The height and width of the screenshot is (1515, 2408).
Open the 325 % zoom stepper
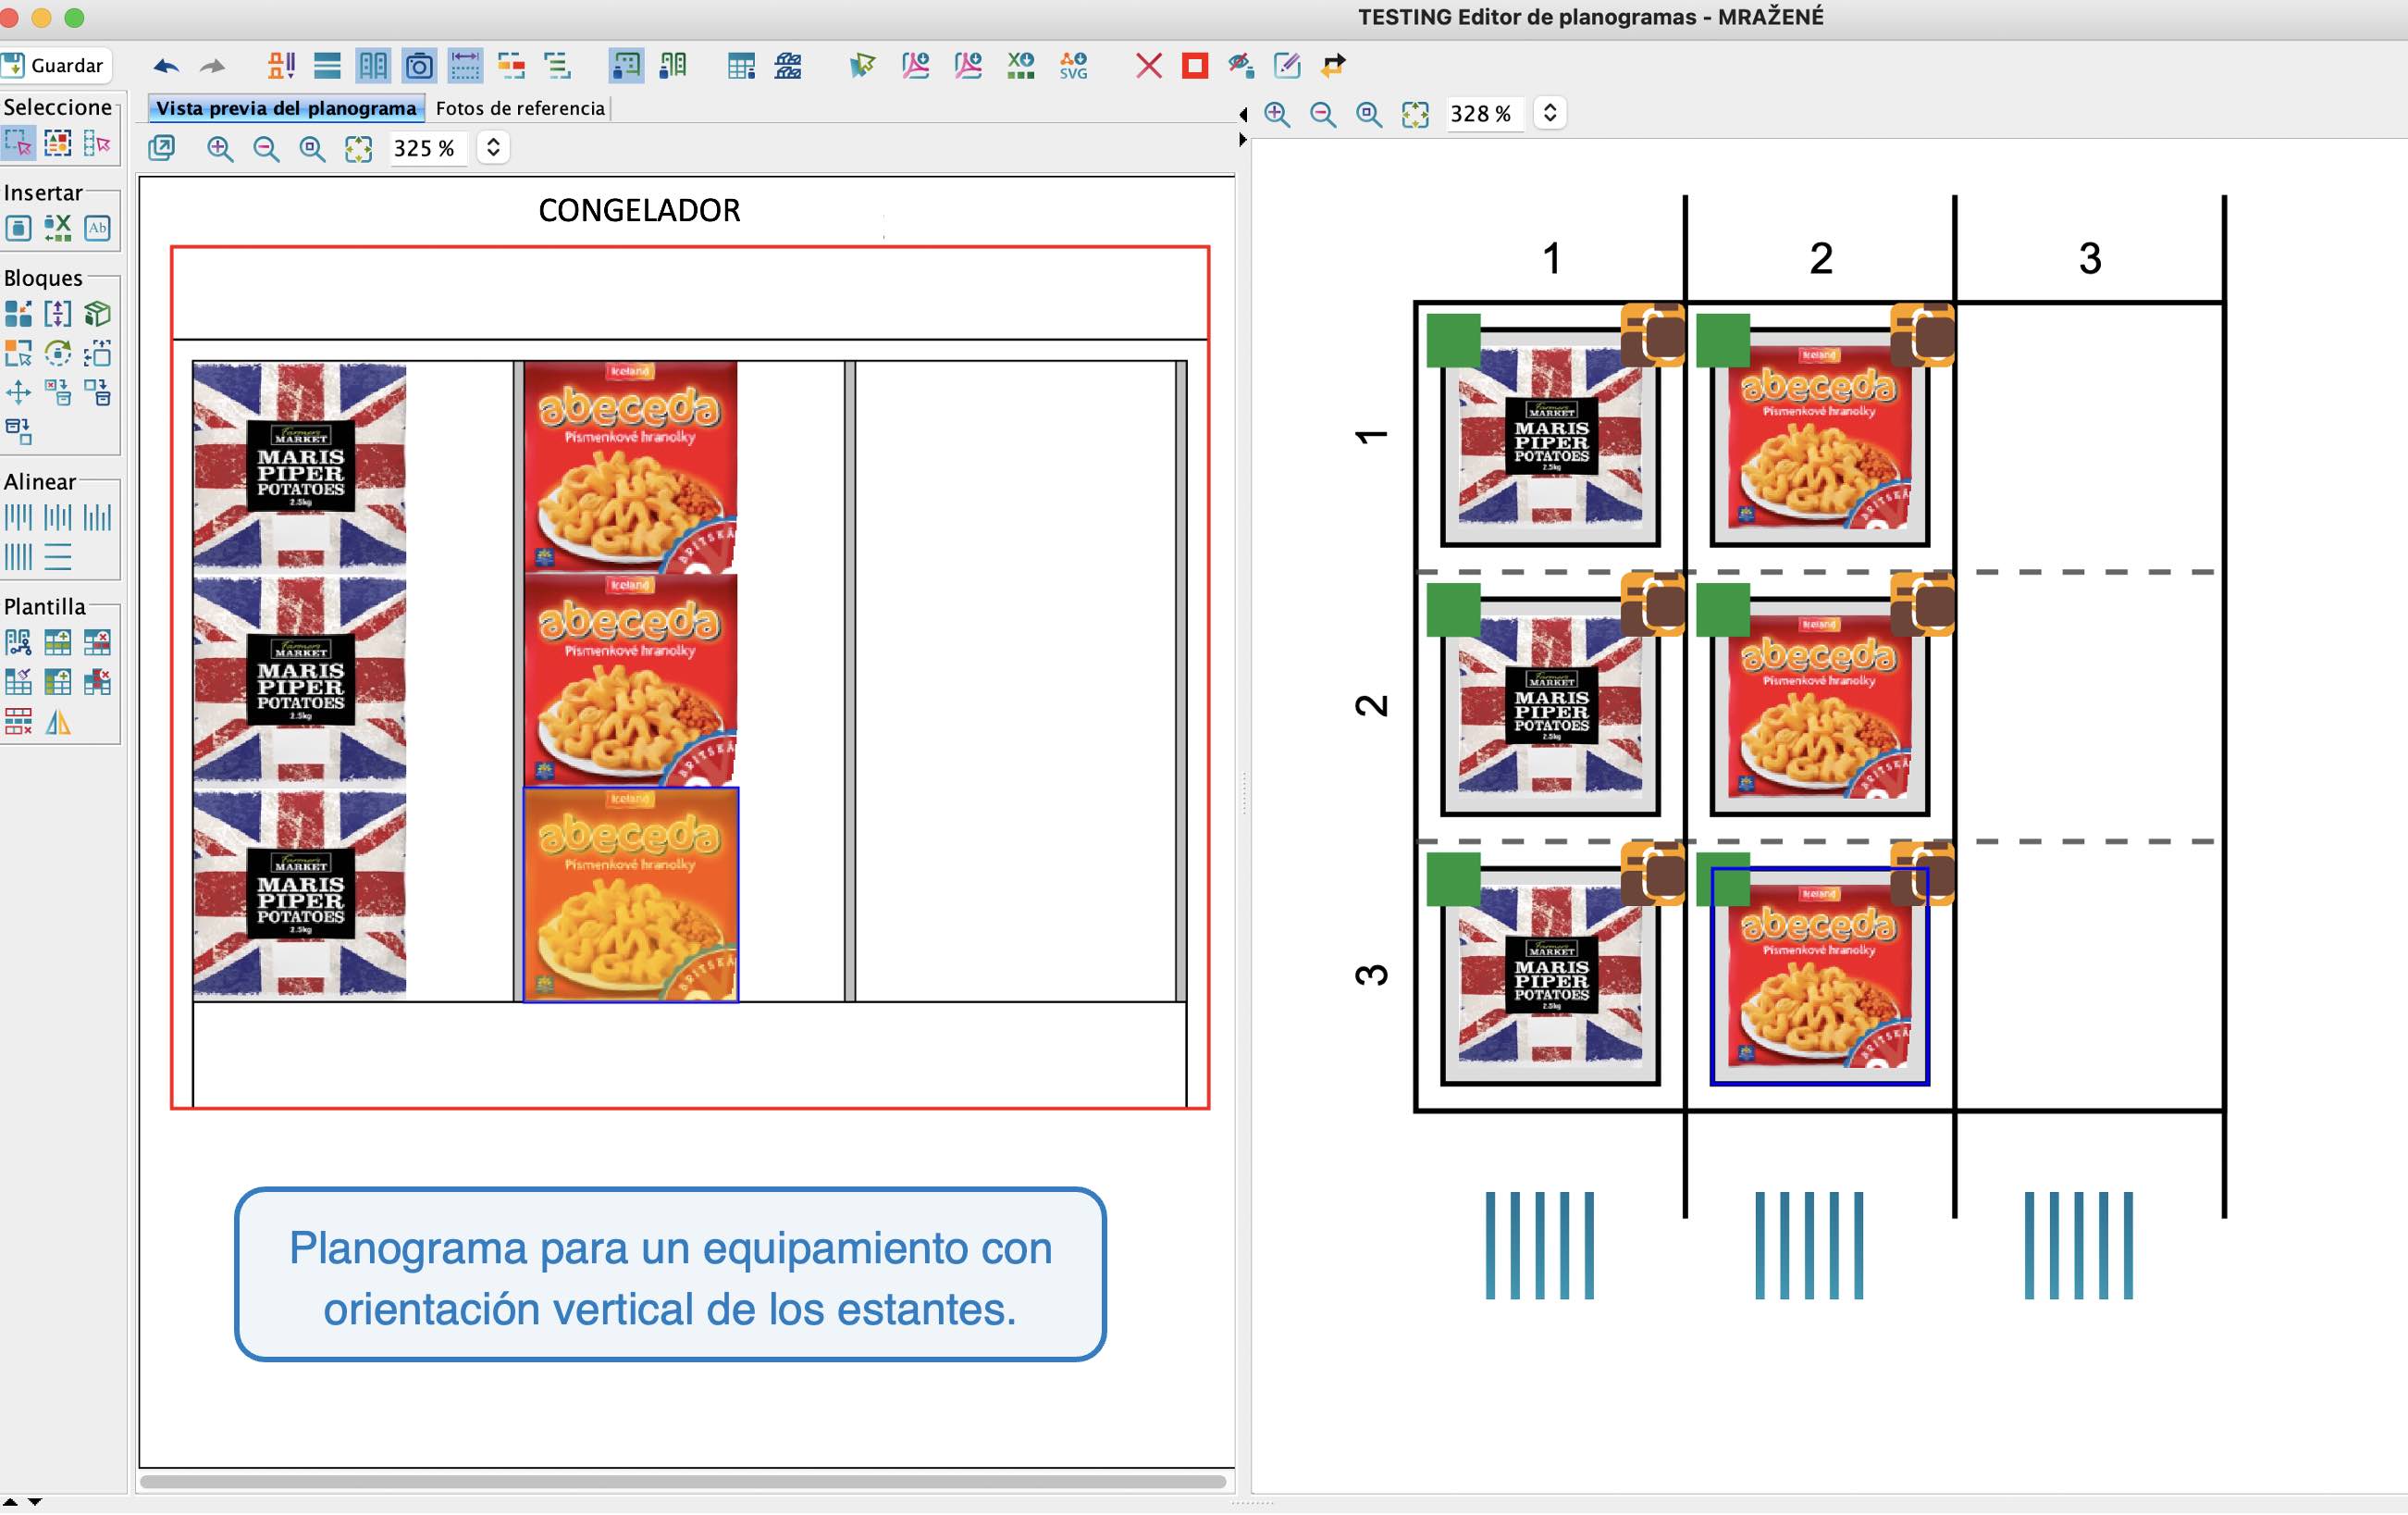pos(493,148)
